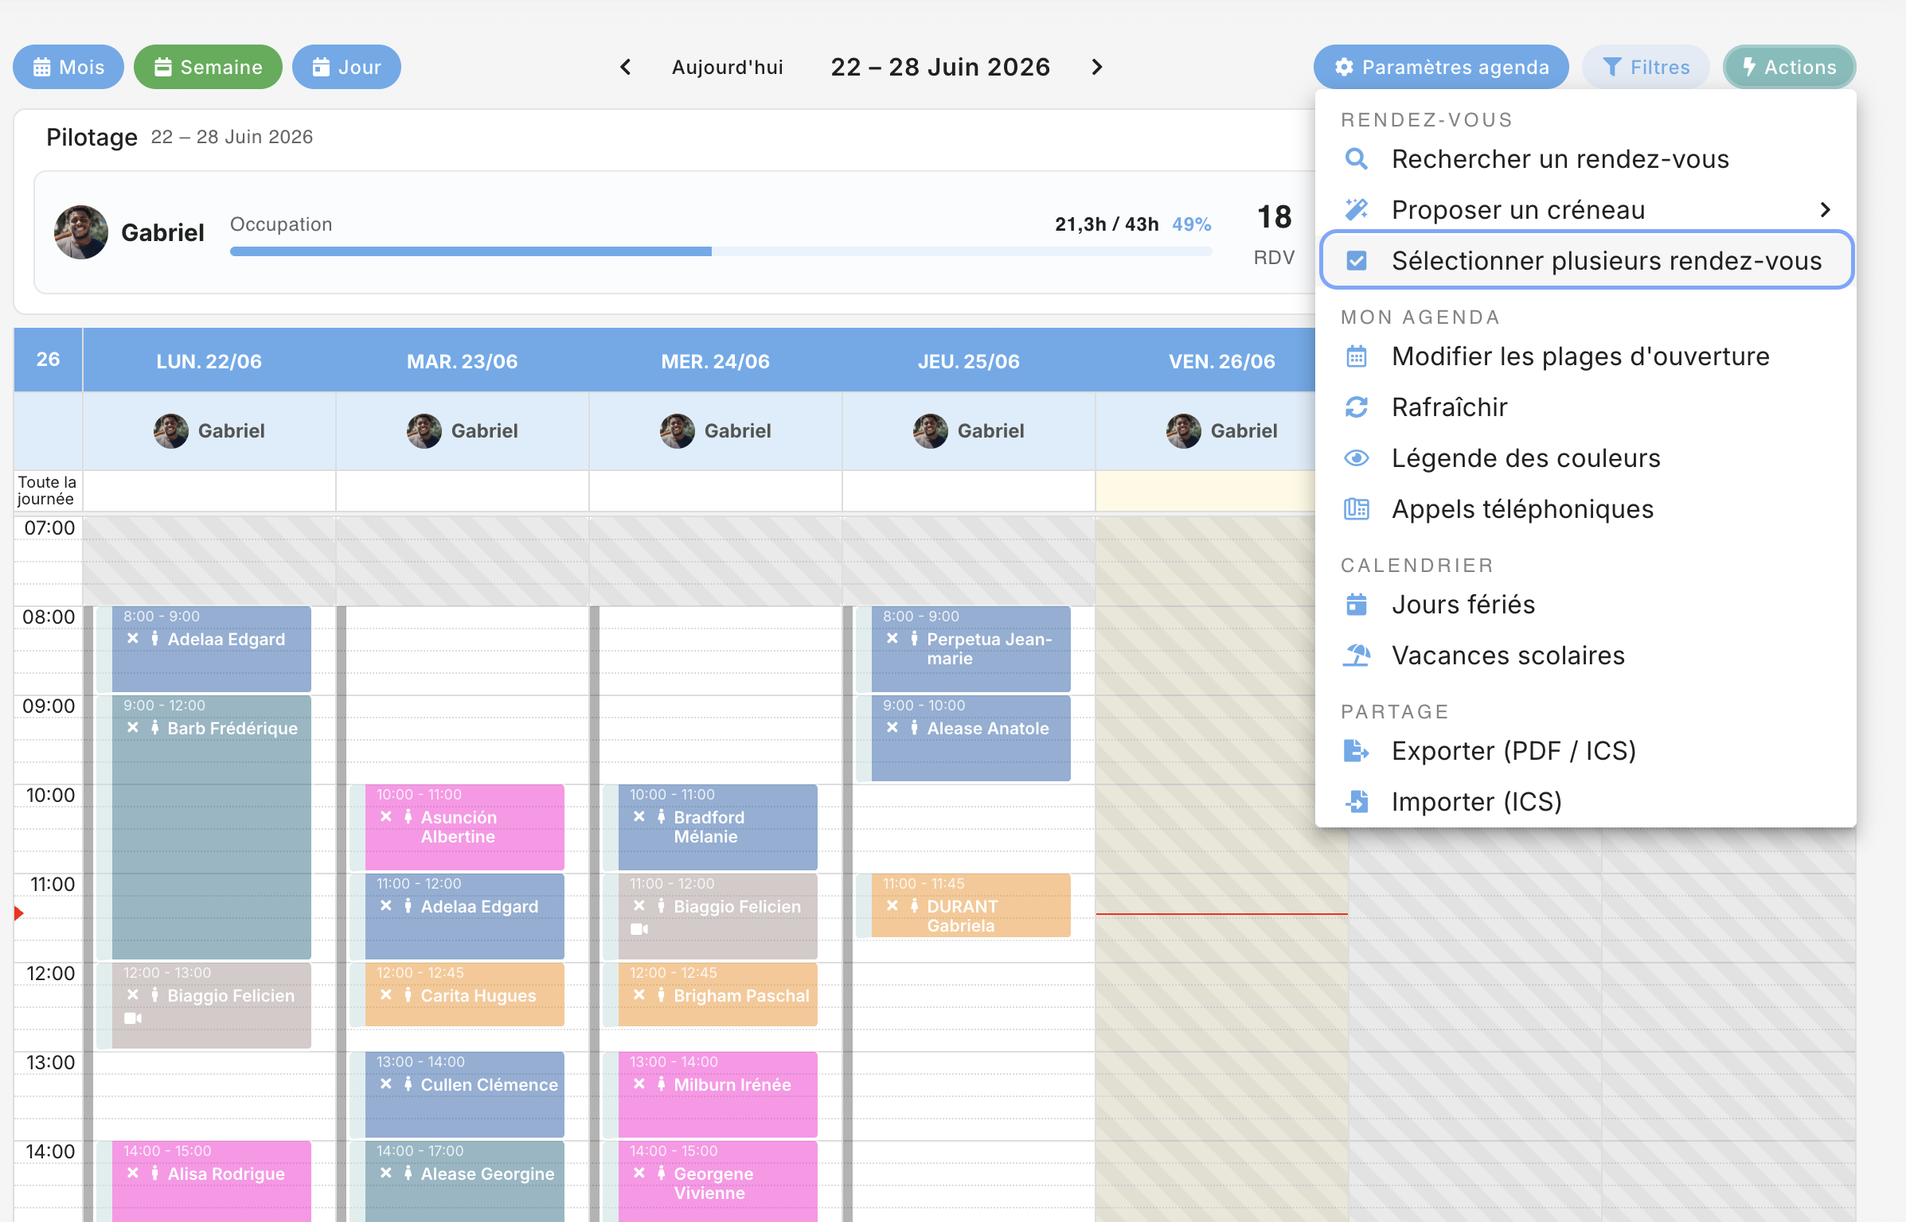The image size is (1906, 1222).
Task: Click the calendar icon beside Jours fériés
Action: (1356, 605)
